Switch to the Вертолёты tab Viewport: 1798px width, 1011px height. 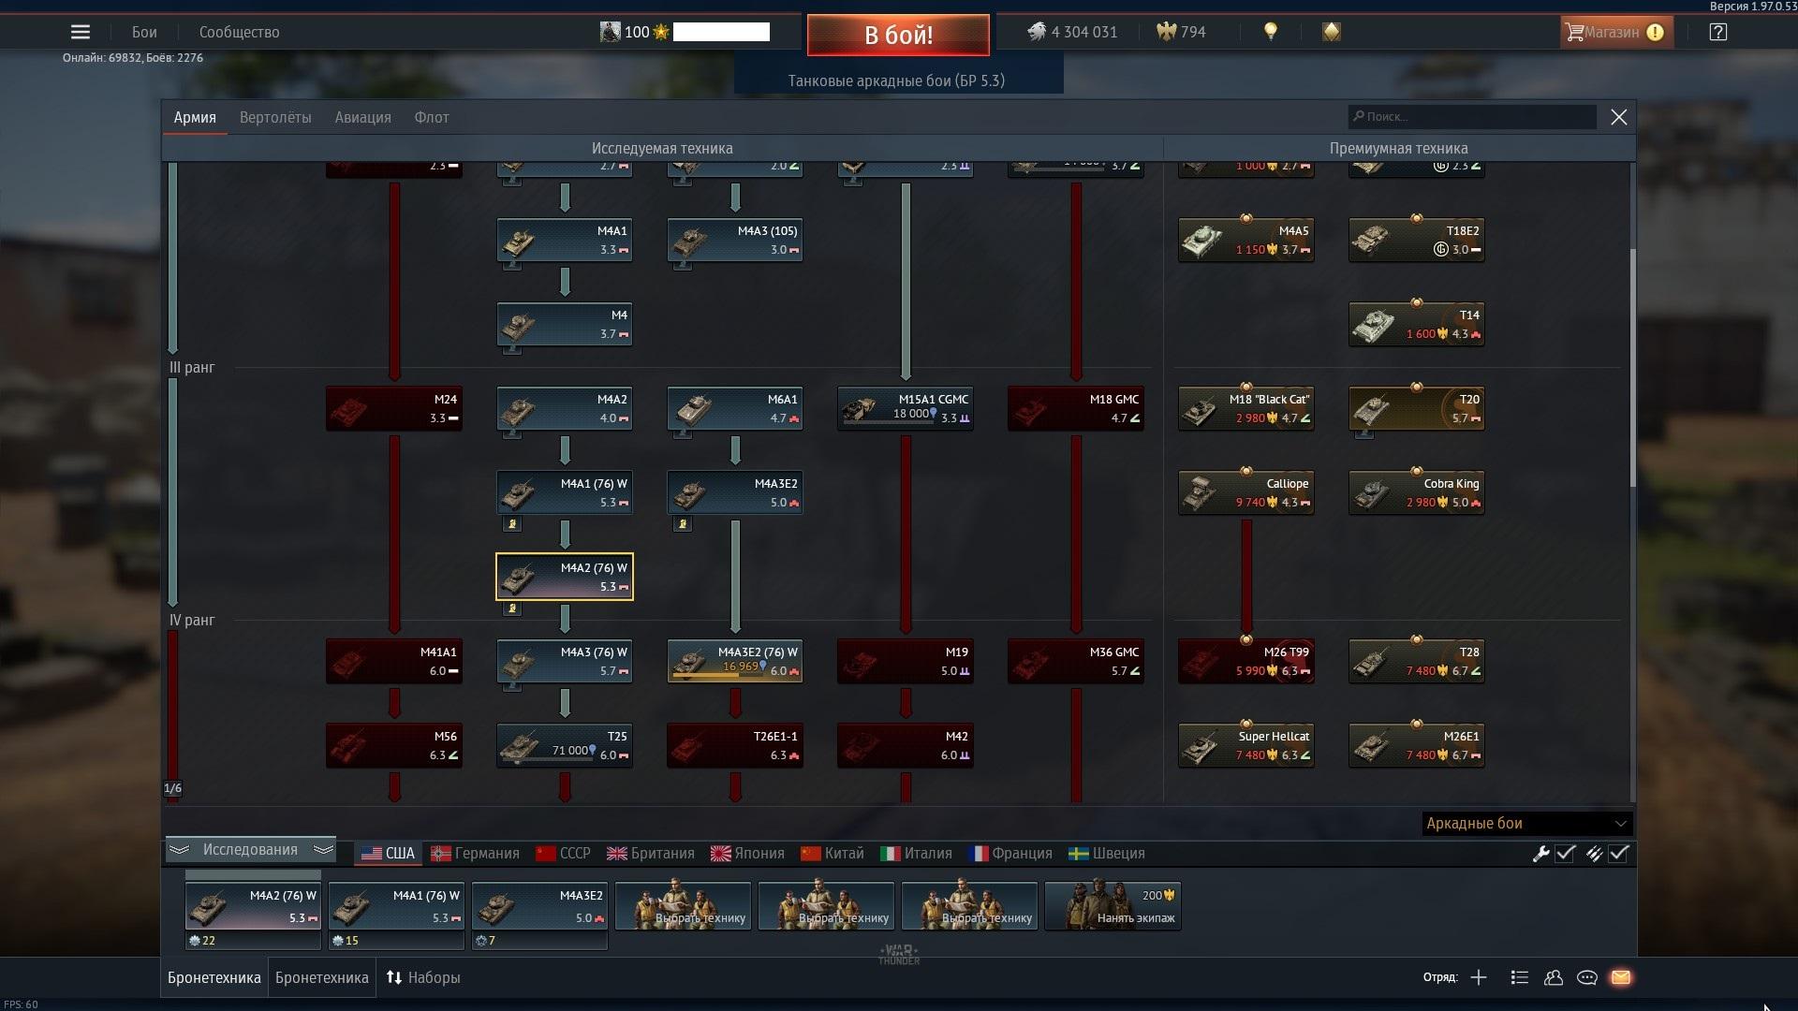[275, 117]
